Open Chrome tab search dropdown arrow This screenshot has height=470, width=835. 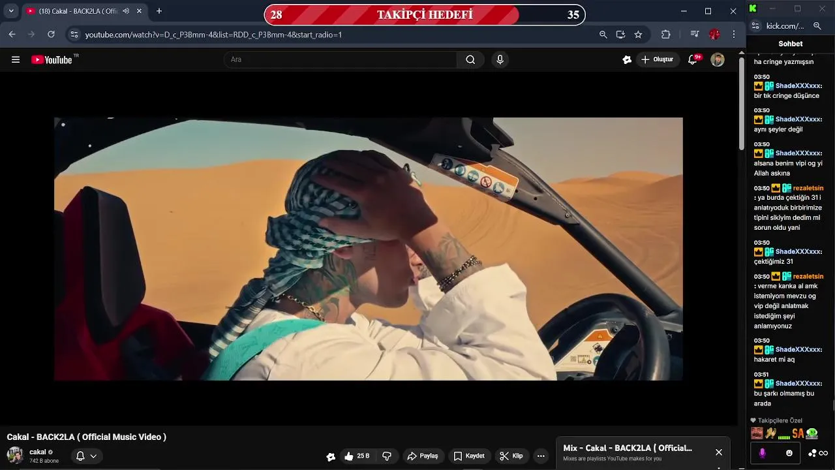point(11,11)
